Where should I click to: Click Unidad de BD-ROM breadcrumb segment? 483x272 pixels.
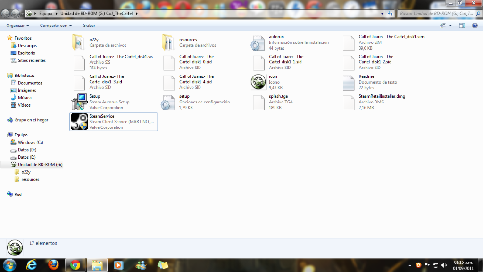(96, 14)
